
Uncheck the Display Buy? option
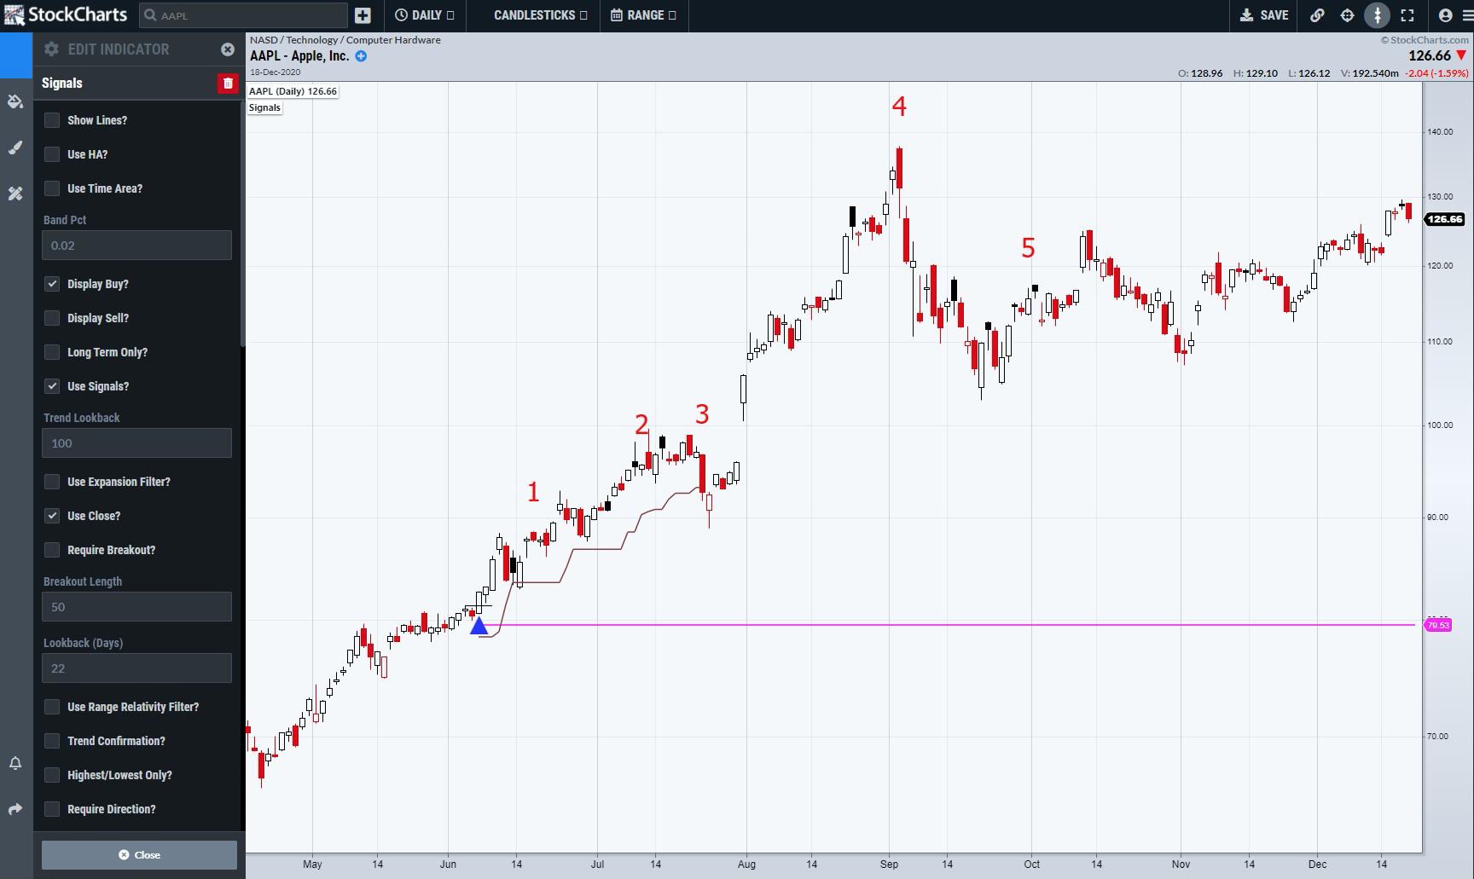pos(52,284)
